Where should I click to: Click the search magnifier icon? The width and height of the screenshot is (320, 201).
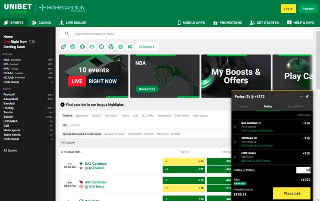click(x=67, y=33)
